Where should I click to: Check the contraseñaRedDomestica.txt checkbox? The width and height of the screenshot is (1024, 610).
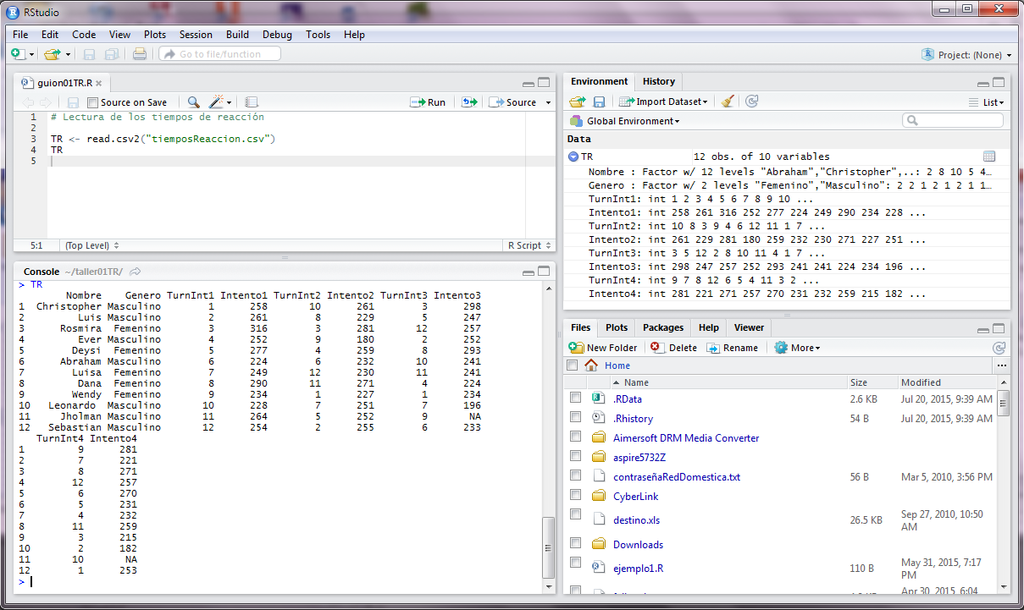click(576, 475)
